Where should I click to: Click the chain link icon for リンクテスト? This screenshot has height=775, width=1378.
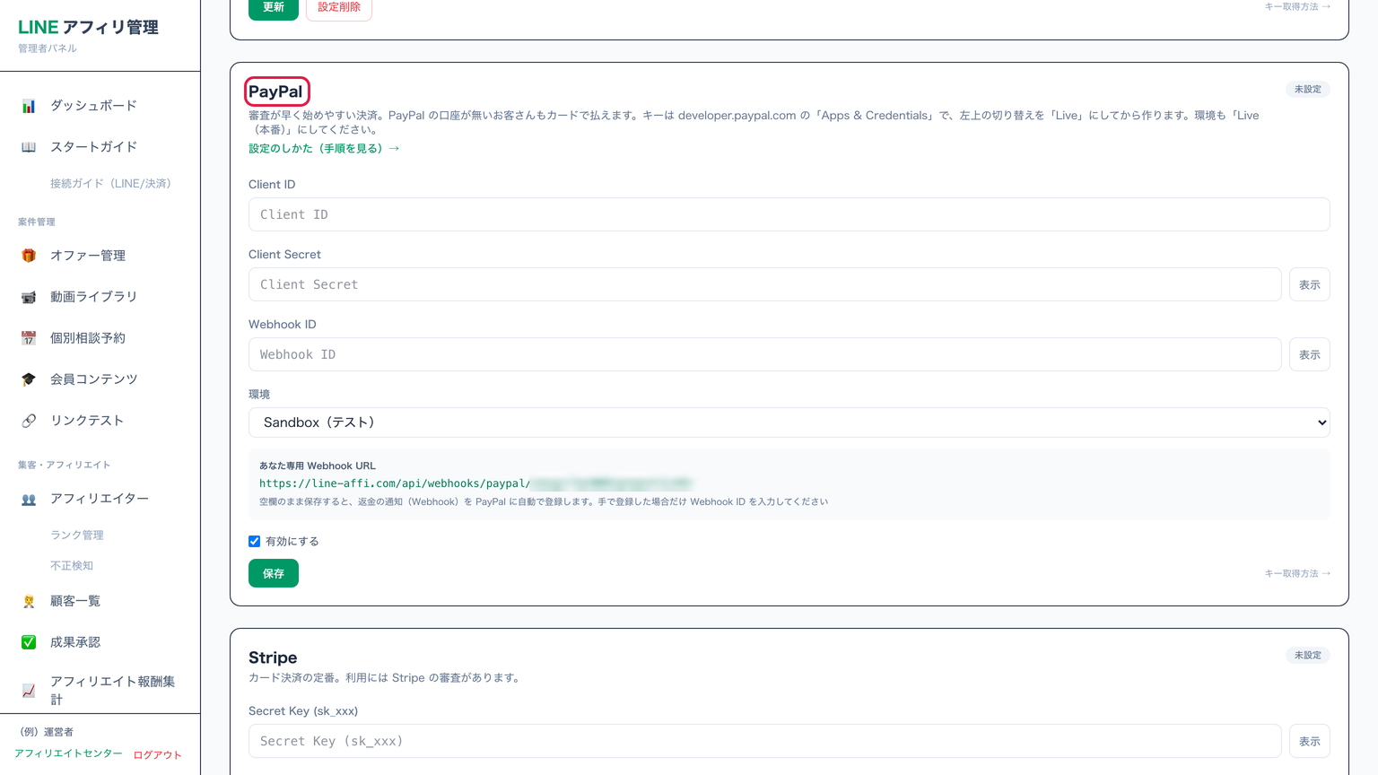[29, 421]
